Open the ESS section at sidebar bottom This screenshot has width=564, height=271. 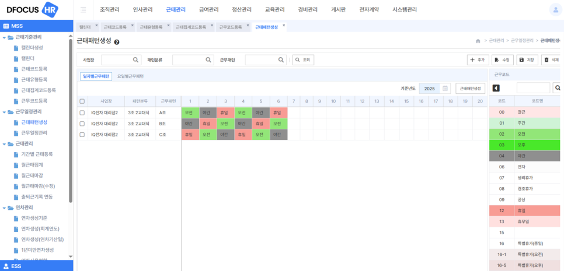click(x=36, y=266)
